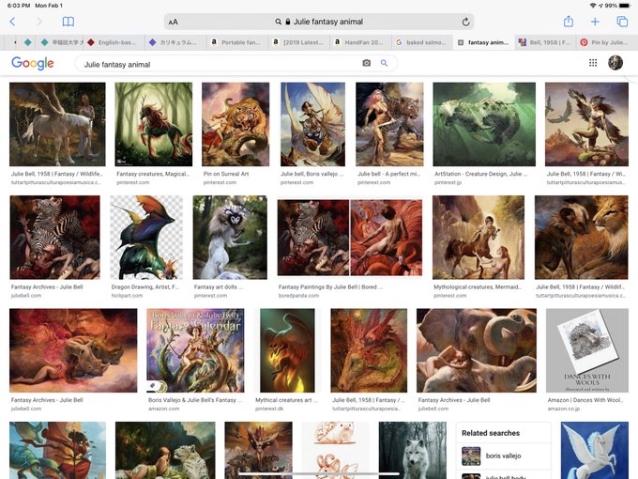
Task: Open the winged tiger and fairy image
Action: 312,124
